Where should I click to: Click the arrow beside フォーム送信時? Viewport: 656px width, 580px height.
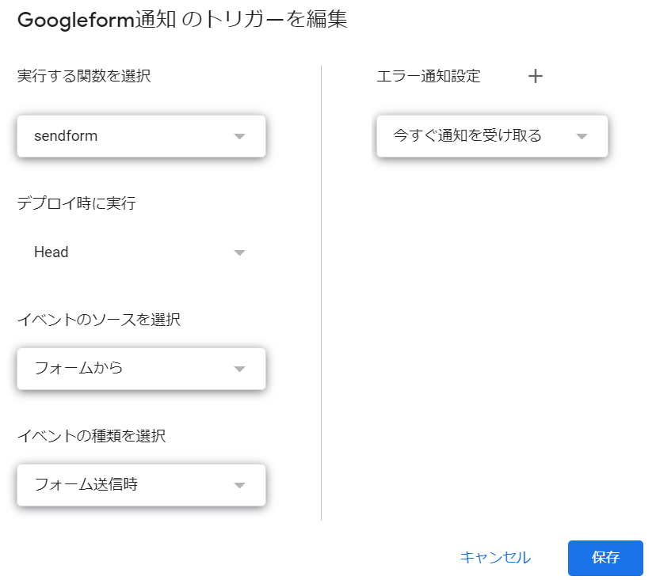240,485
